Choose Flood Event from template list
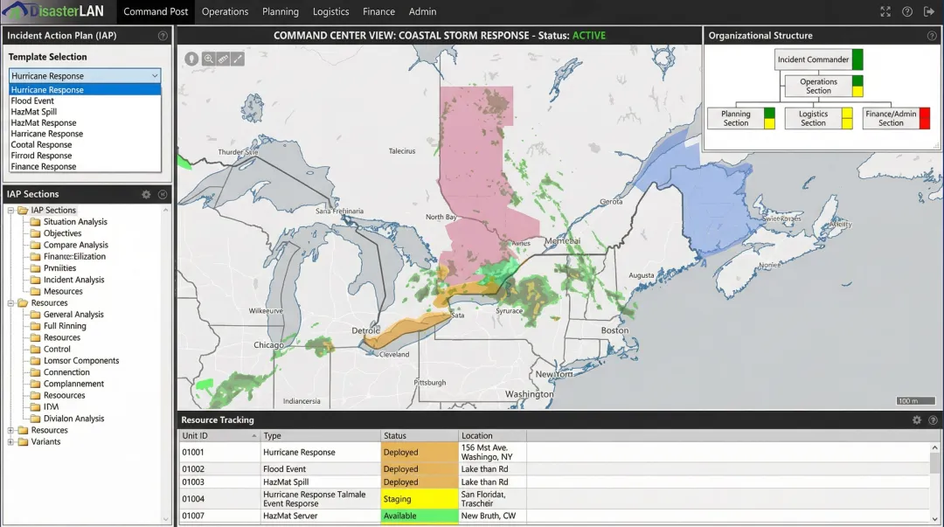 coord(33,101)
